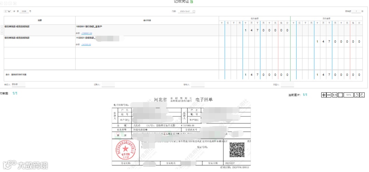Screen dimensions: 369x172
Task: Click credit amount in 应收账款 row
Action: (x=326, y=41)
